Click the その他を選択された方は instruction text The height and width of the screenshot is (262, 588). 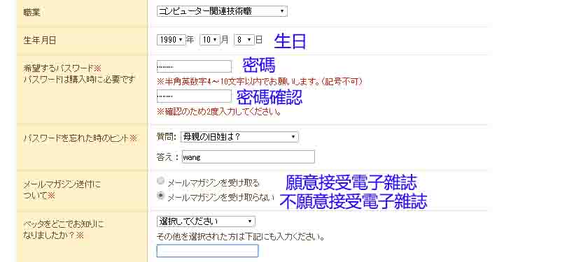pos(240,237)
